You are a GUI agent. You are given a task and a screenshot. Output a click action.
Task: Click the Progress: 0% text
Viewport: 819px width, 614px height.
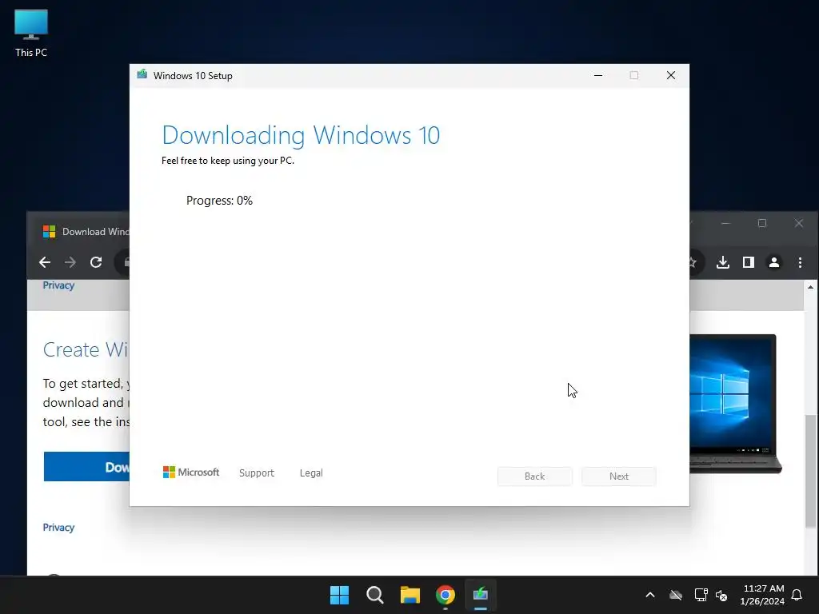tap(219, 201)
